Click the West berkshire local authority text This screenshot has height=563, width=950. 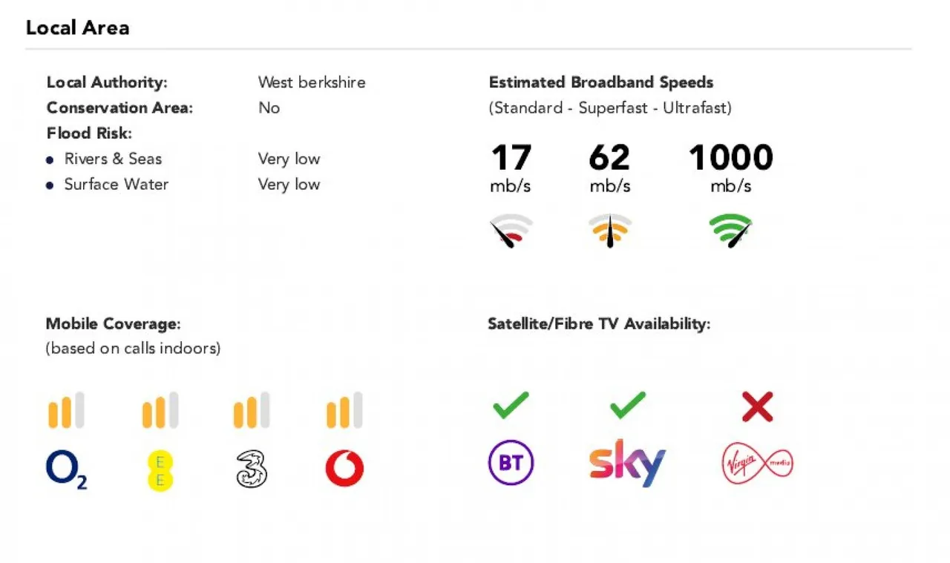312,82
